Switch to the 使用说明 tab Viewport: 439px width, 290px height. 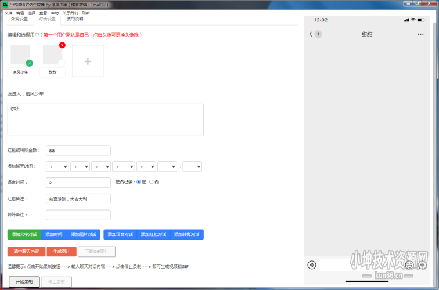point(74,19)
